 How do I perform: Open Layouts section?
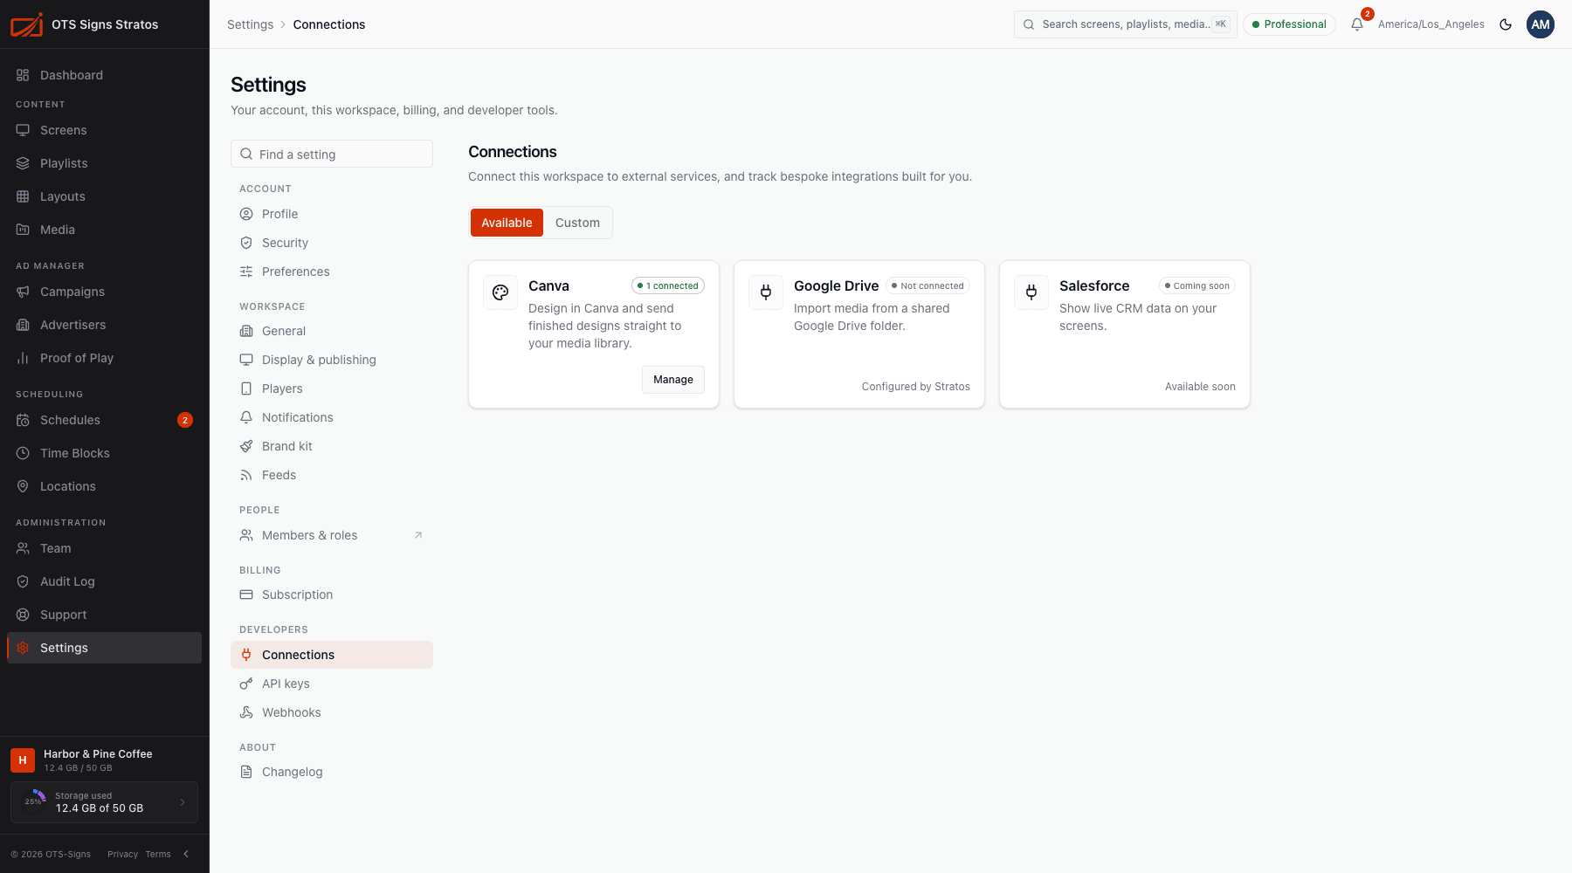(104, 196)
